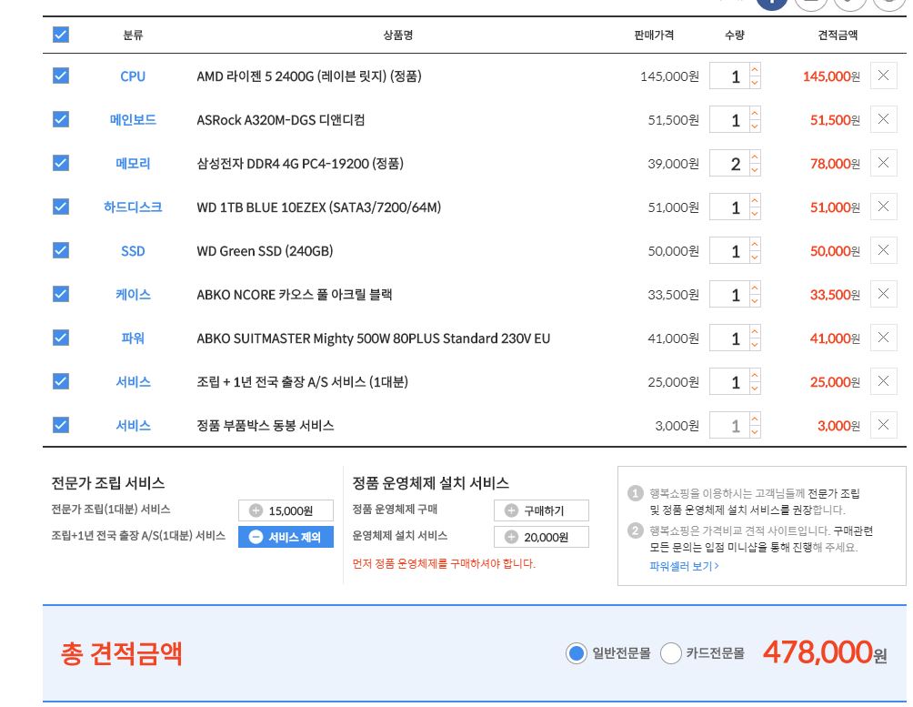Click plus icon on 20,000원 OS install button
The height and width of the screenshot is (707, 913).
[511, 537]
